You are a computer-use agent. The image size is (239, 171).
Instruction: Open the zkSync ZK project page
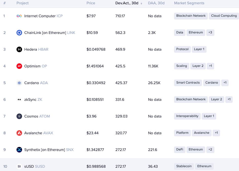33,100
